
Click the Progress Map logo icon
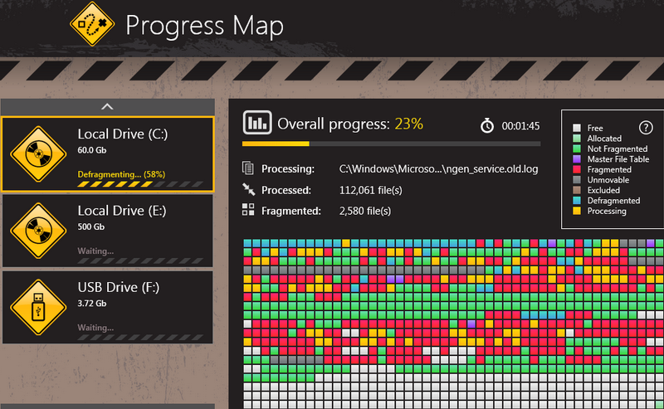[x=91, y=25]
